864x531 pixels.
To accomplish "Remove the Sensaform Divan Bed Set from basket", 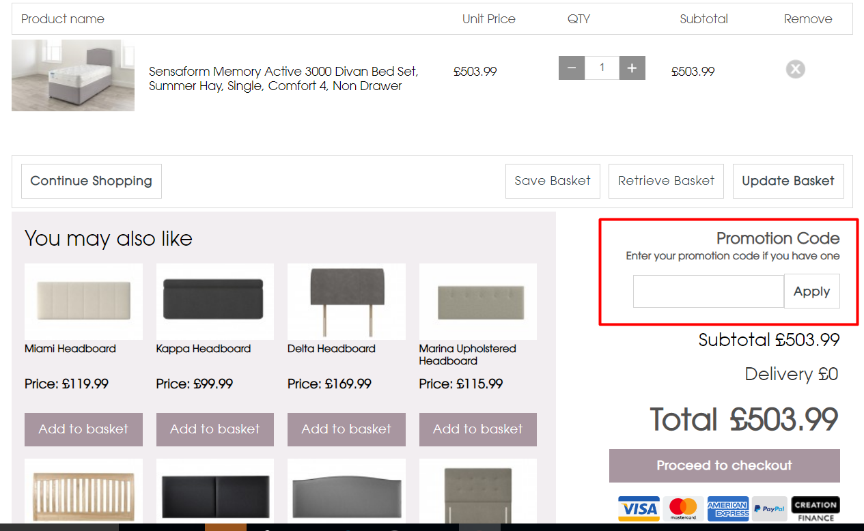I will click(x=795, y=69).
